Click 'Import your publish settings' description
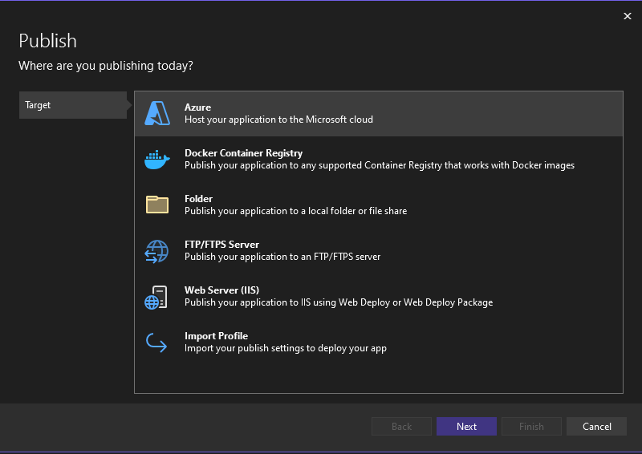Viewport: 642px width, 454px height. click(286, 348)
